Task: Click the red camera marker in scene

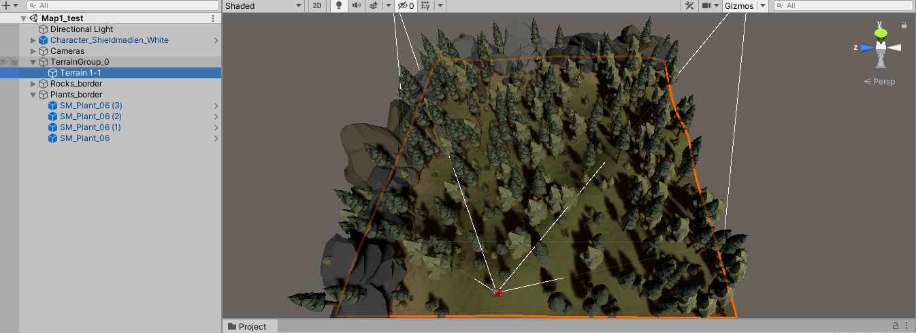Action: coord(497,292)
